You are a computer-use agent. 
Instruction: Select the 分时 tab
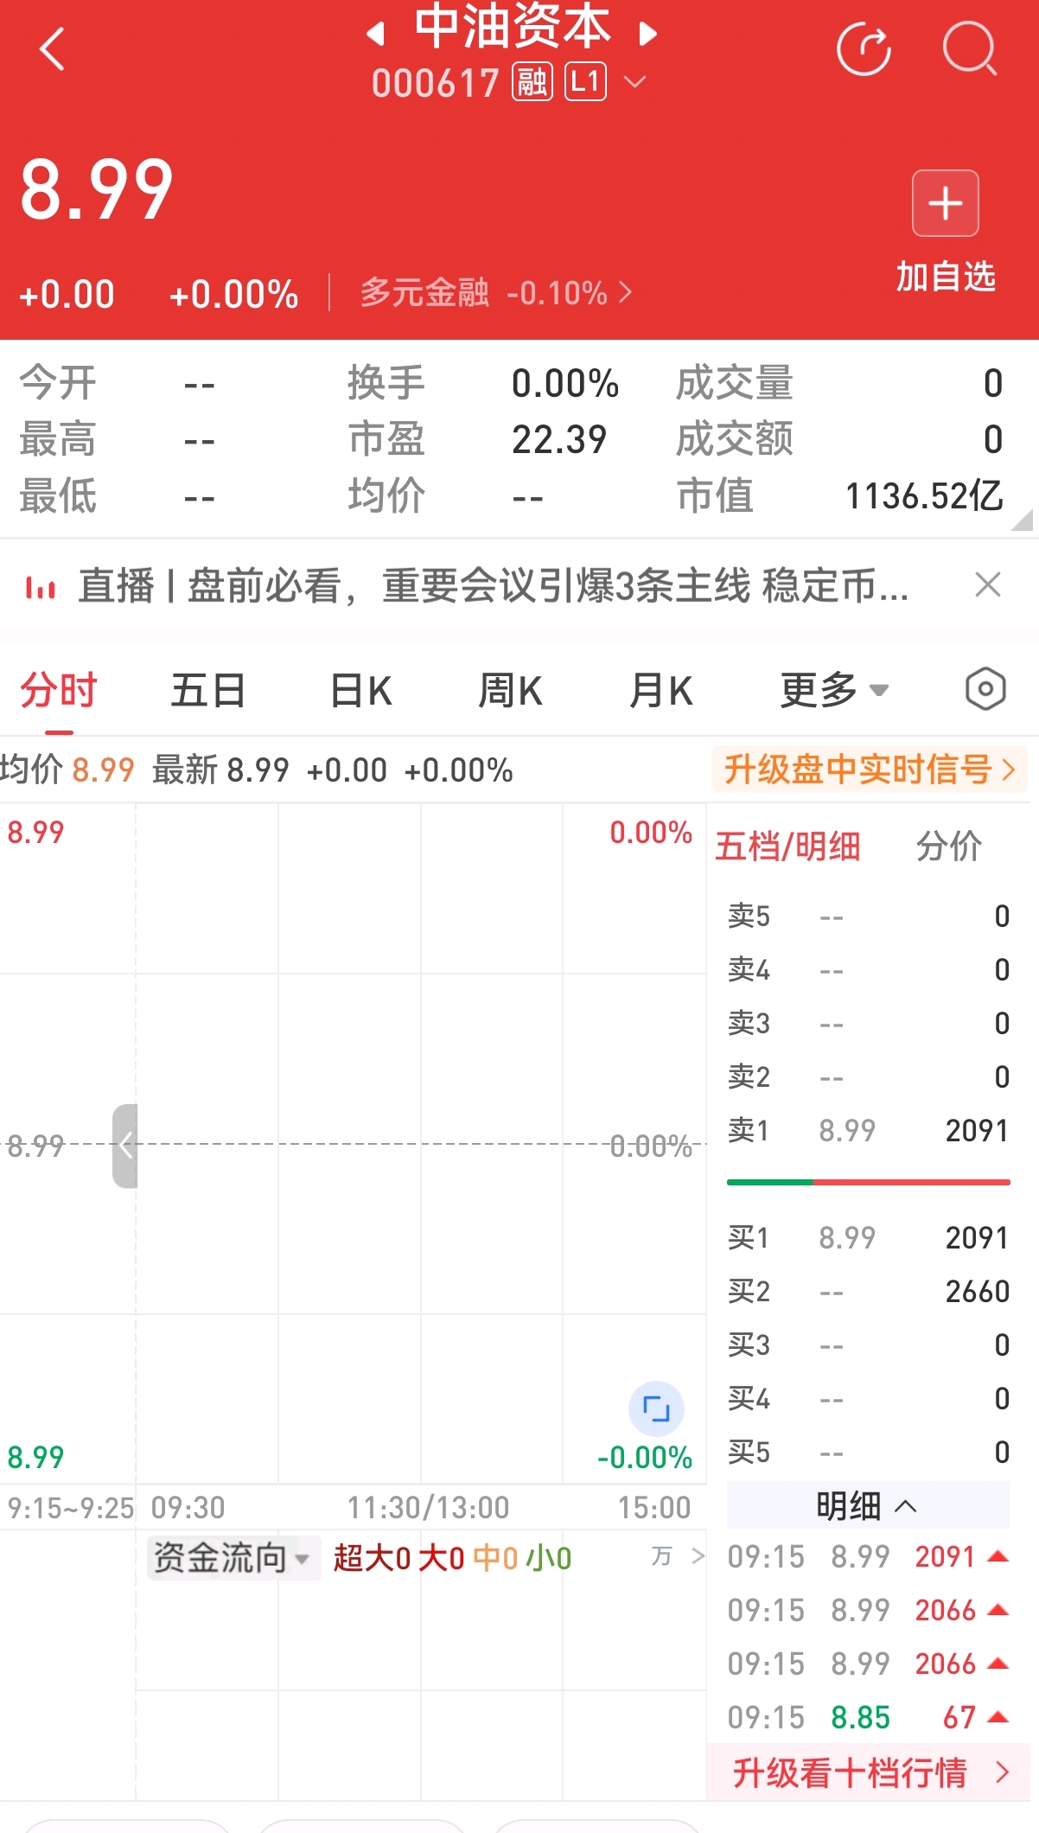point(59,691)
